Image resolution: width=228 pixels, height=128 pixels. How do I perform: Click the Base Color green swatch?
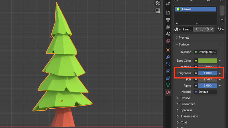click(207, 61)
